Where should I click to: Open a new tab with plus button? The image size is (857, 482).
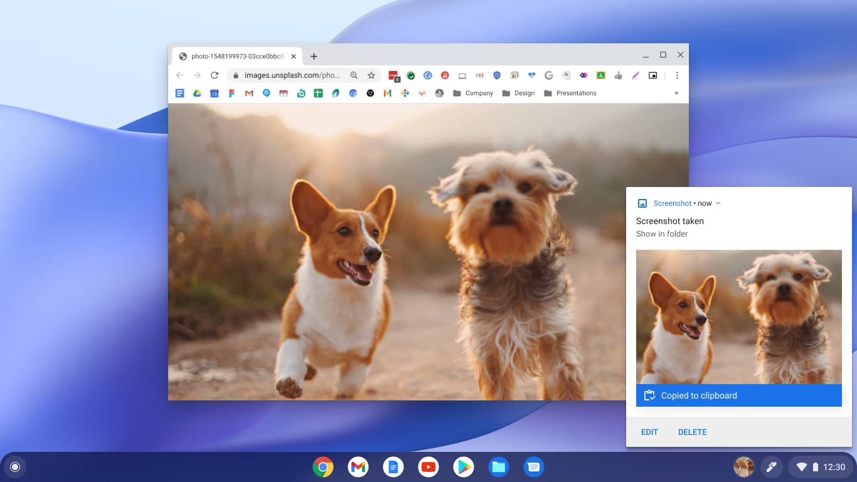tap(314, 56)
